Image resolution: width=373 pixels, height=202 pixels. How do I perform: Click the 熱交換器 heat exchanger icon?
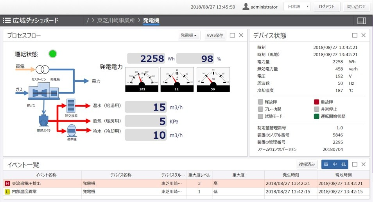click(x=71, y=106)
